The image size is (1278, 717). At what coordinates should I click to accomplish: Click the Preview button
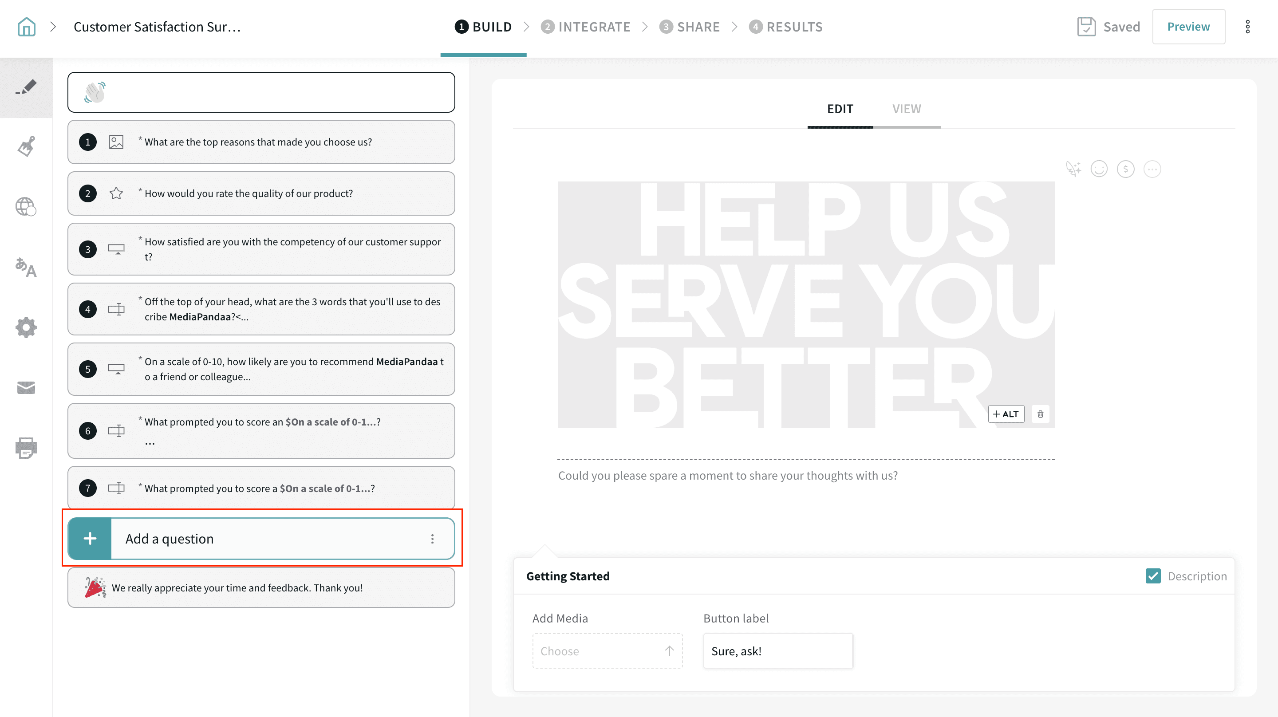point(1188,27)
